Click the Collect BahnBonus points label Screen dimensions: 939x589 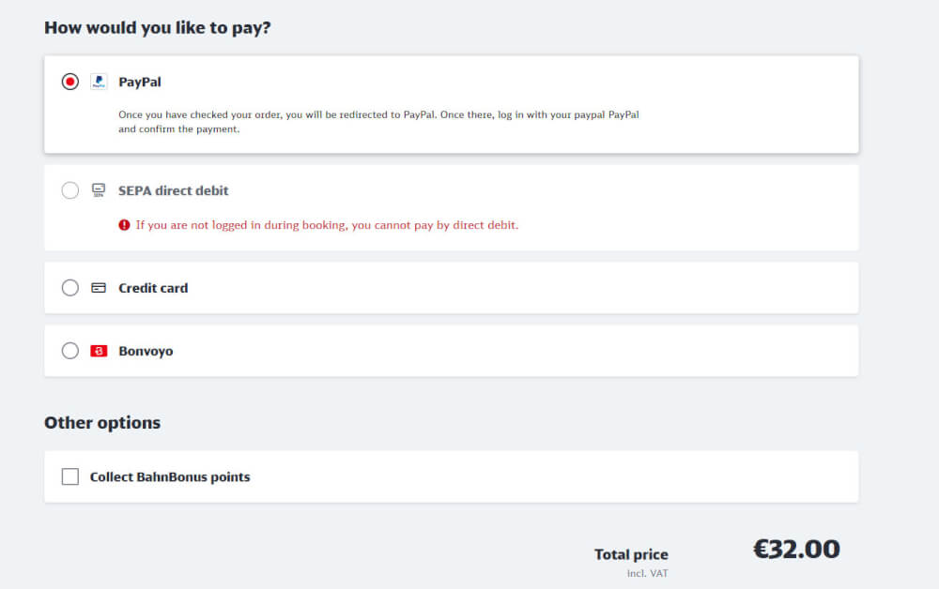(170, 476)
